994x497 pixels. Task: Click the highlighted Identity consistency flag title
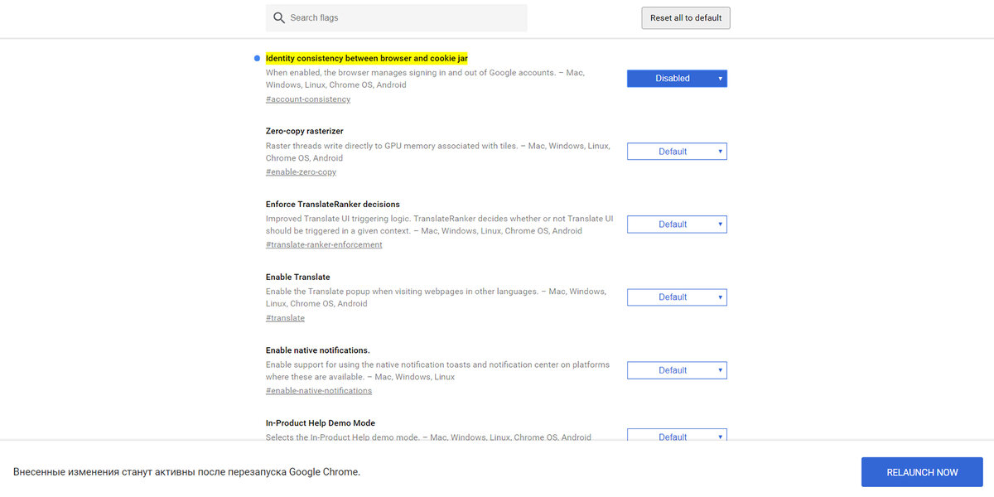pos(367,58)
